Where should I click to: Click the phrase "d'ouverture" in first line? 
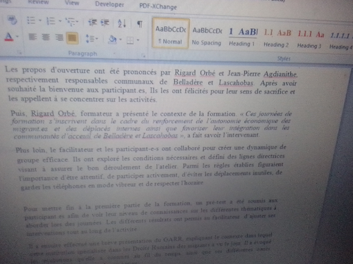[x=70, y=70]
